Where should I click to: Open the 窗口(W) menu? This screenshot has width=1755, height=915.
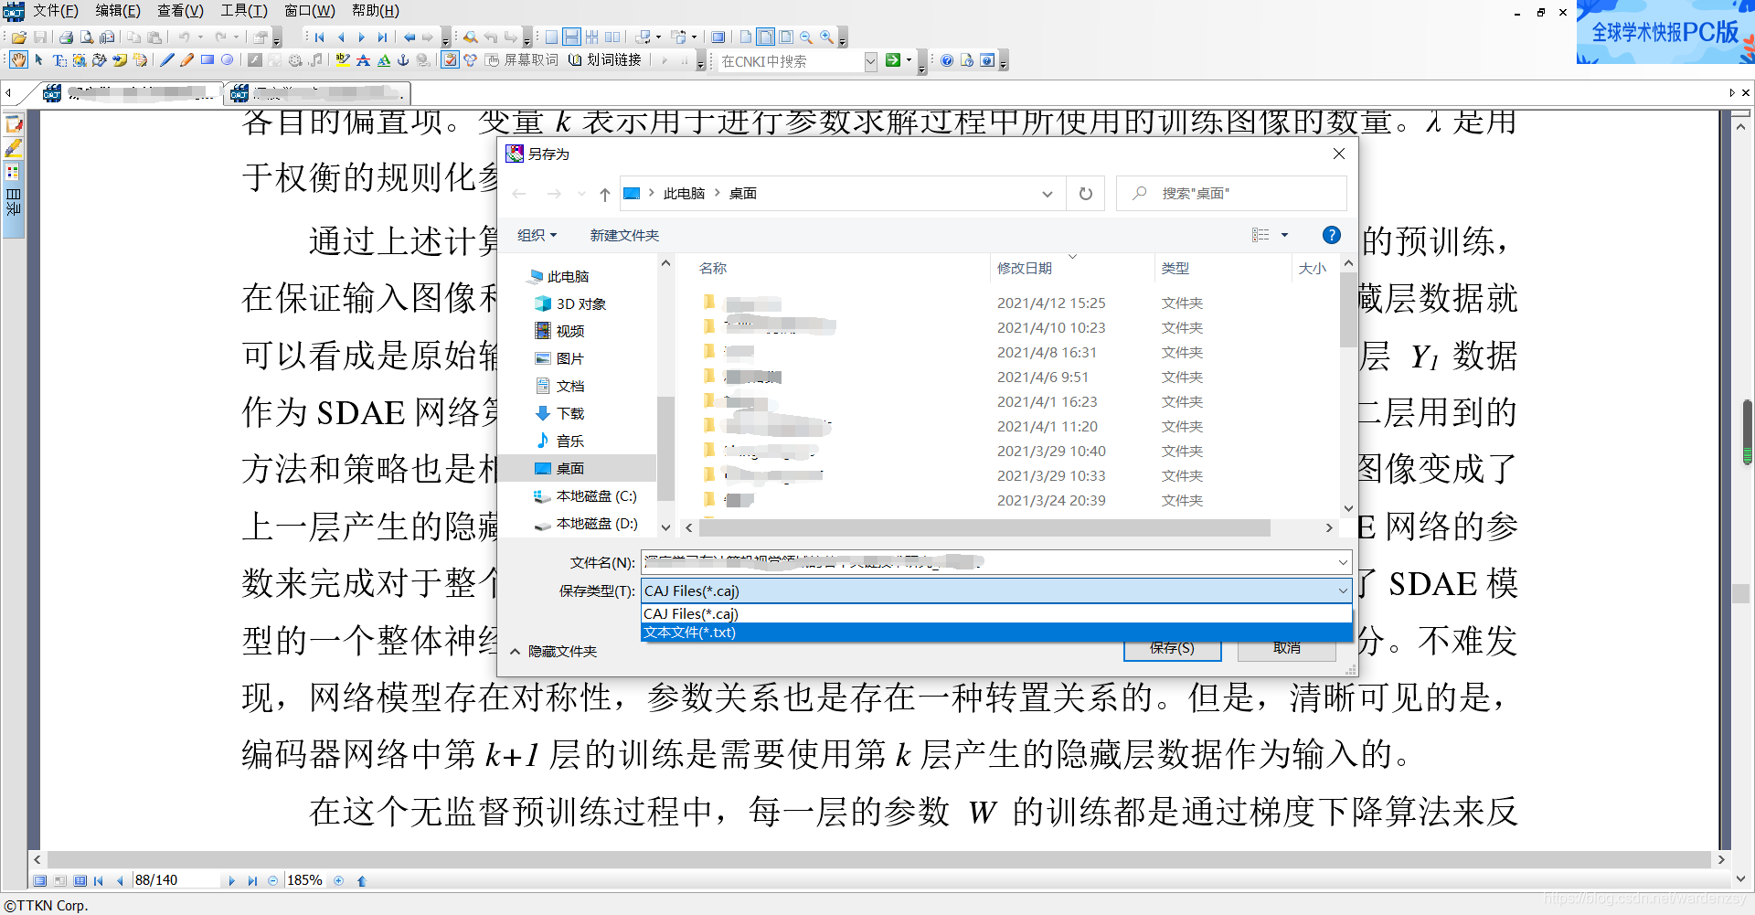[x=310, y=10]
